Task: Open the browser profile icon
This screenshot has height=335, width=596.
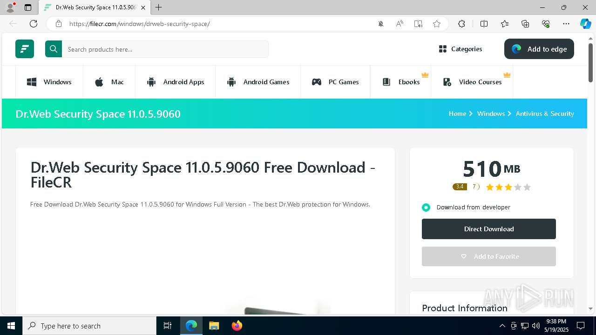Action: pyautogui.click(x=10, y=7)
